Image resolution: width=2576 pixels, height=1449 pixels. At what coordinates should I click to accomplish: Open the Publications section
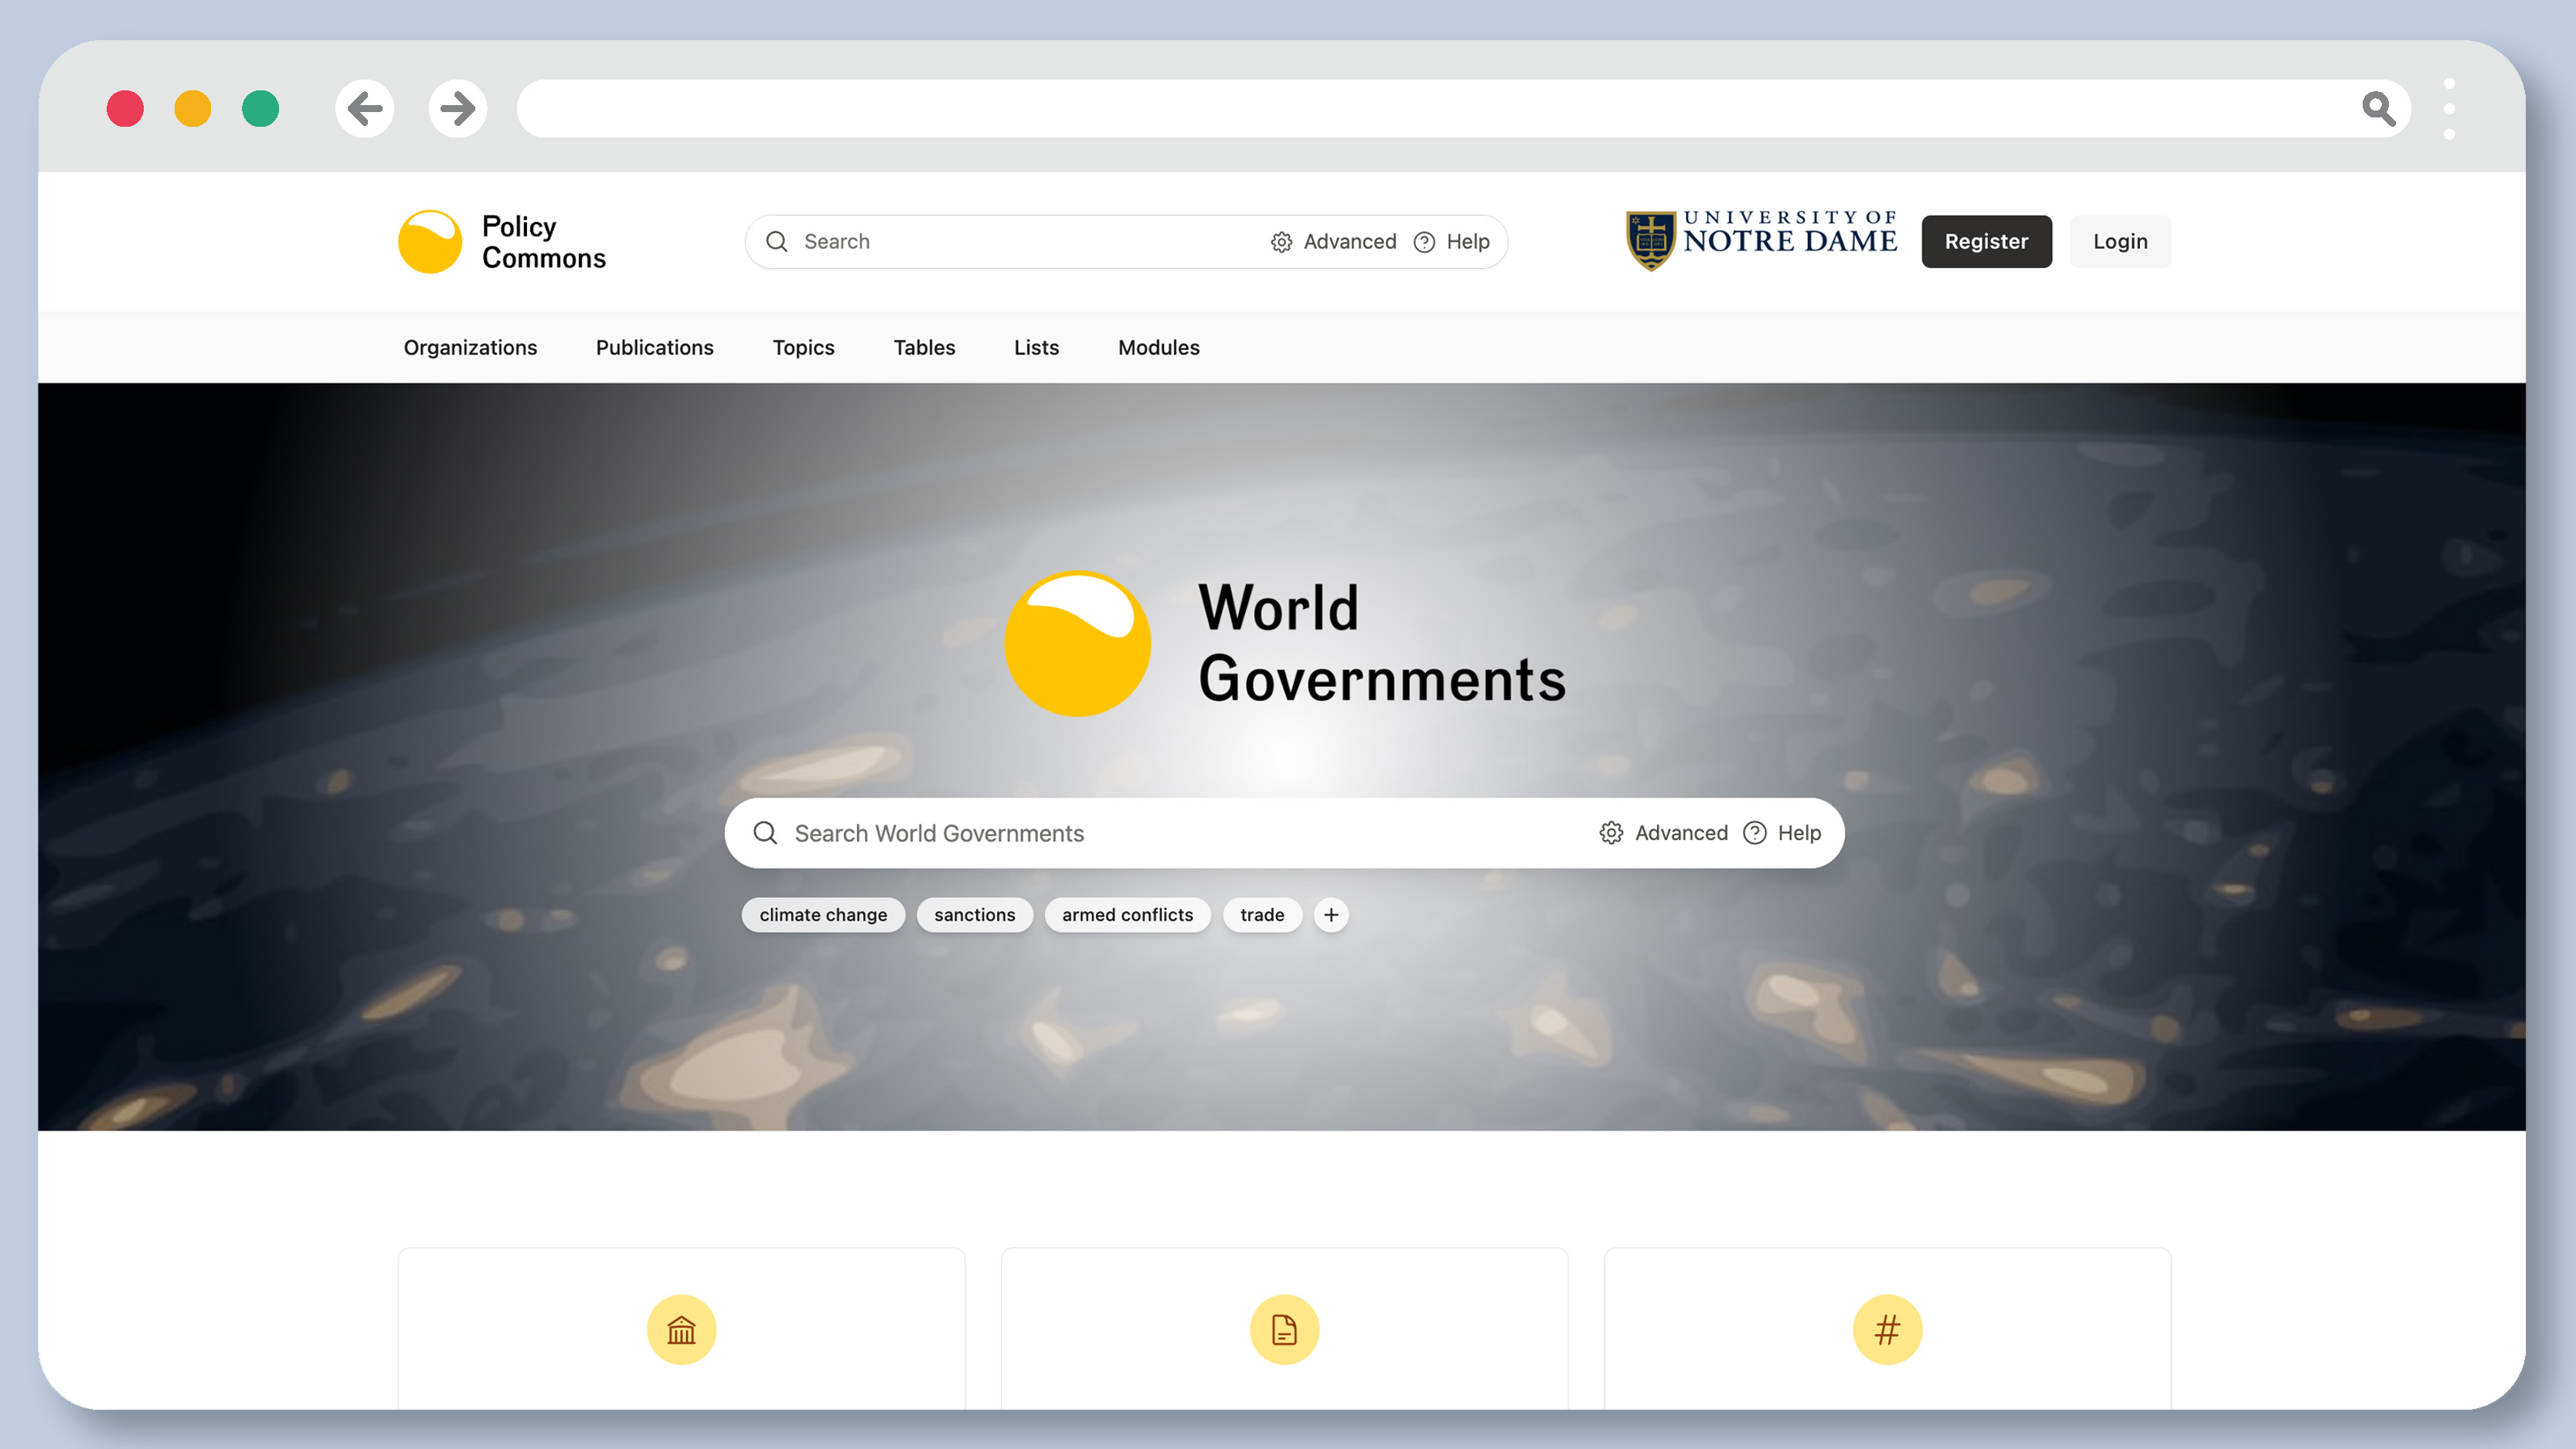[654, 347]
